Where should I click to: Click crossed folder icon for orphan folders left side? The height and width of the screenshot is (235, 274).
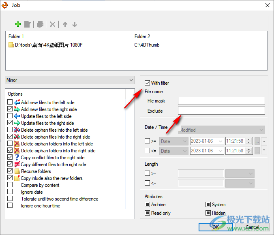click(x=17, y=143)
